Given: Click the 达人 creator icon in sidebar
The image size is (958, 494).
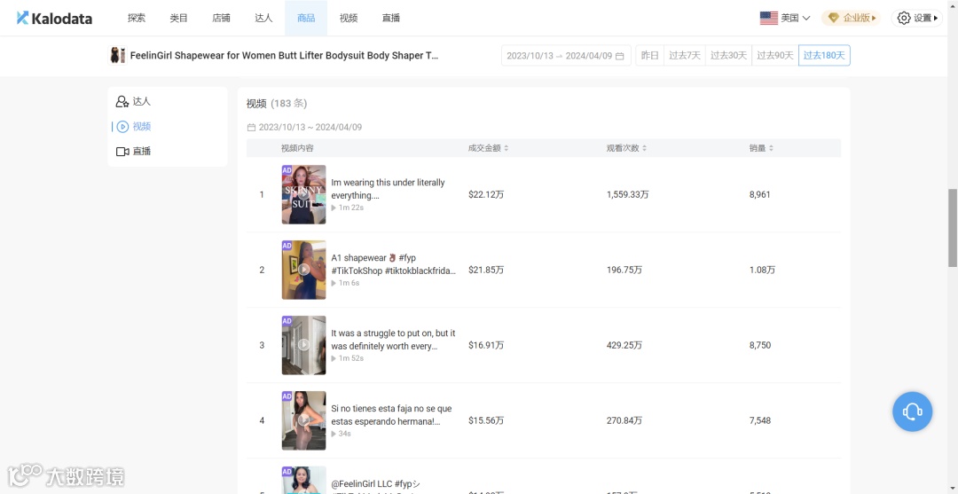Looking at the screenshot, I should pyautogui.click(x=122, y=101).
